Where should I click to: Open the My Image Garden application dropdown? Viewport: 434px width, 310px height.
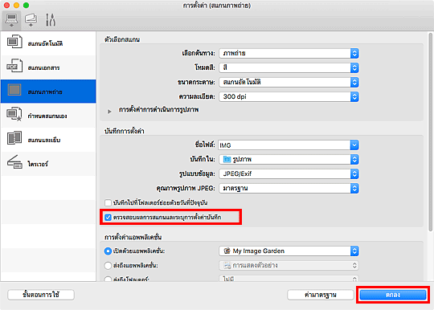[289, 251]
